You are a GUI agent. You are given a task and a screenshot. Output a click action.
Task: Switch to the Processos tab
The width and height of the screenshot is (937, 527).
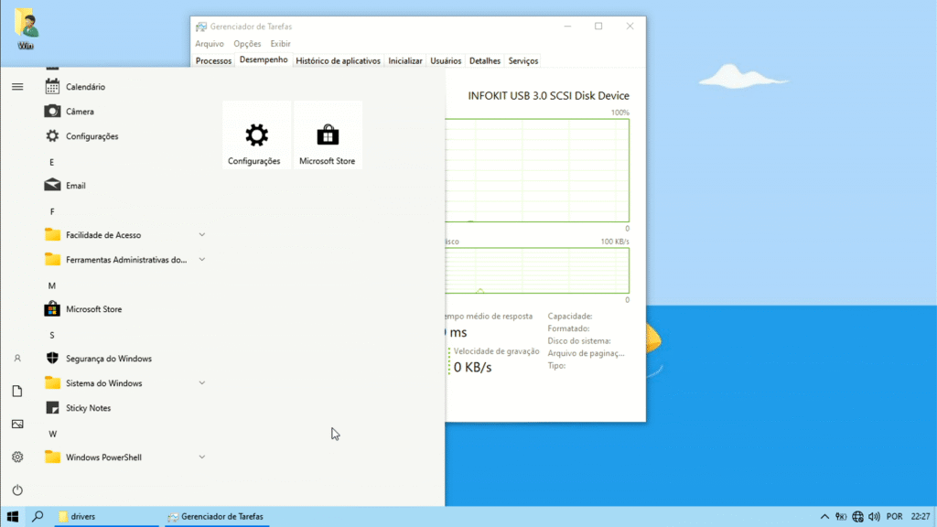pos(213,61)
